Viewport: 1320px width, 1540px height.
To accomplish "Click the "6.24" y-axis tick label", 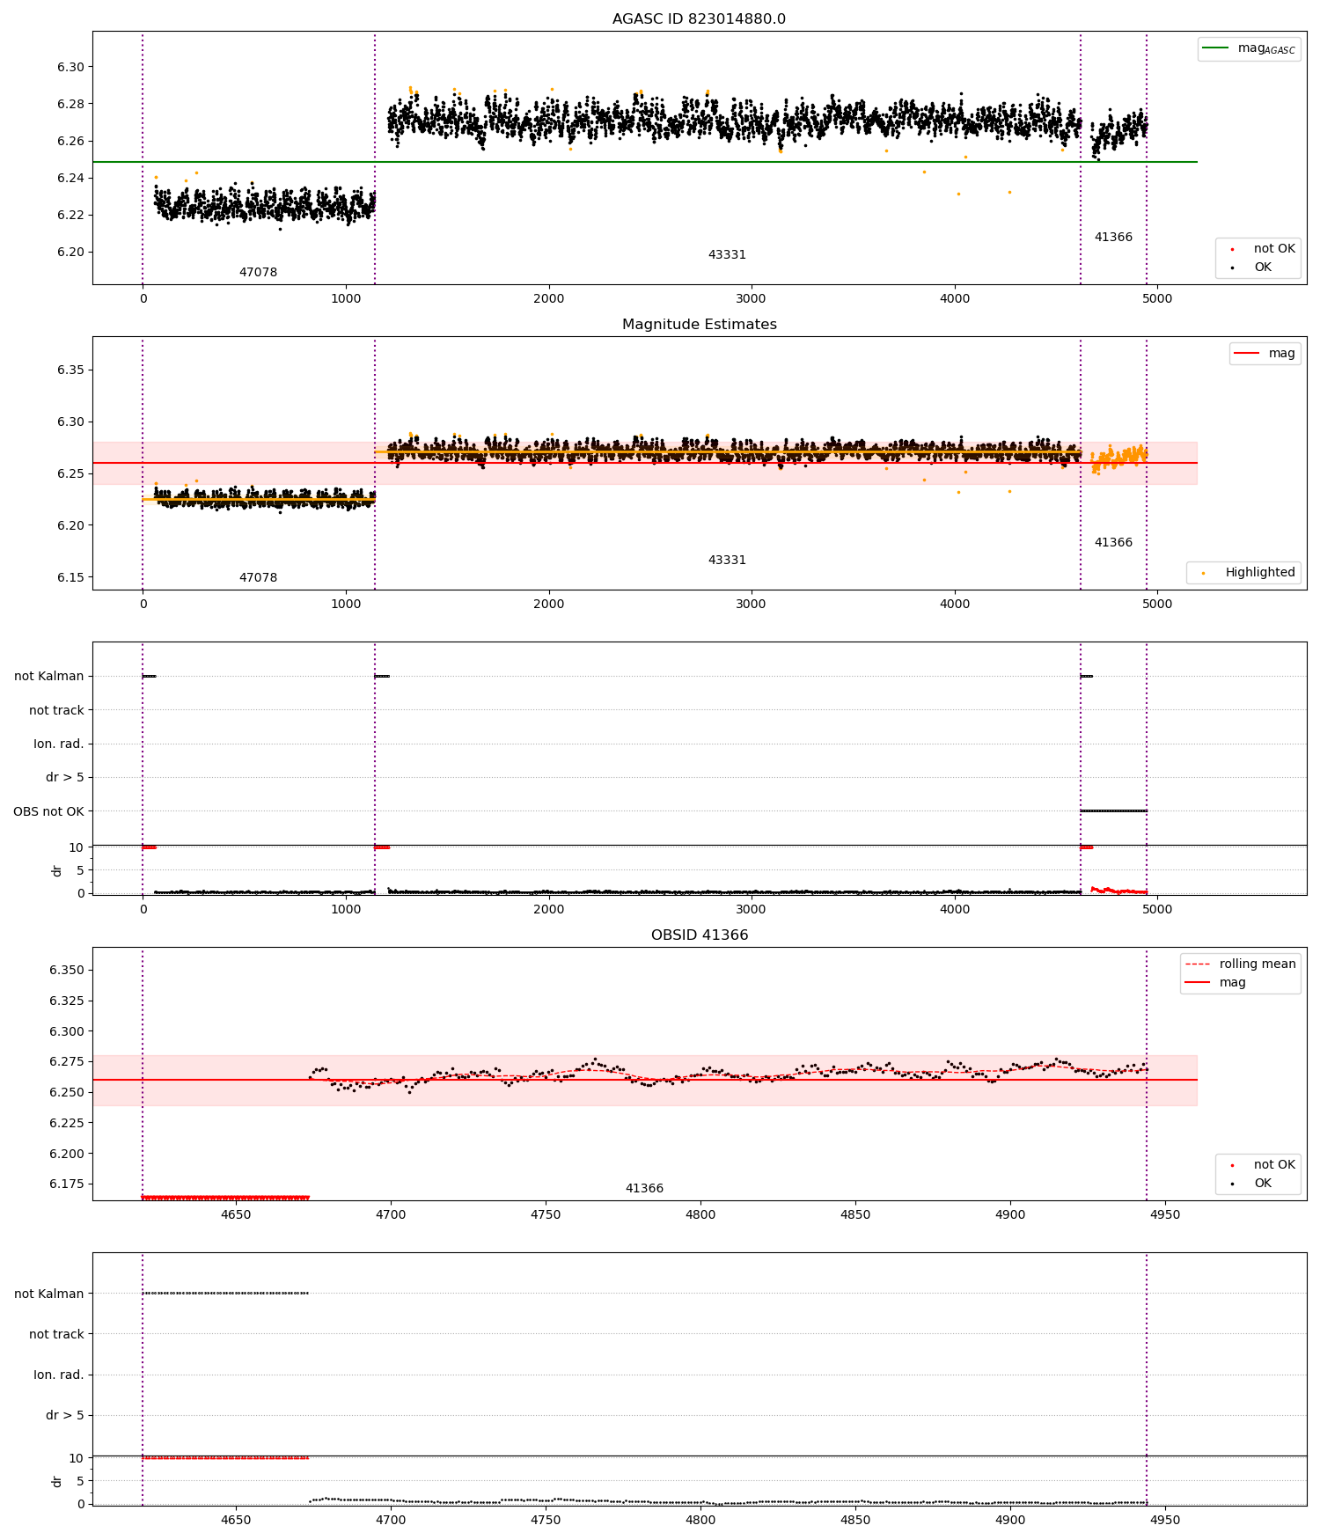I will coord(70,179).
